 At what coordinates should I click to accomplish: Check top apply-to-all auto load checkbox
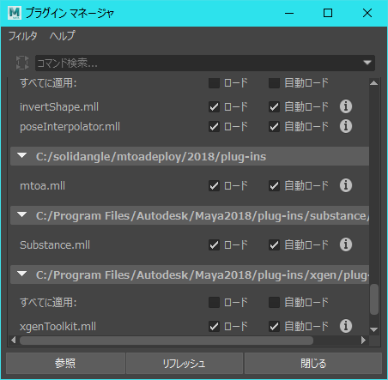point(274,83)
